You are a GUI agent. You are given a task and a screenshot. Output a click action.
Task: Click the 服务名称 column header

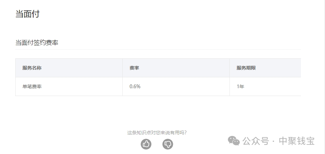click(32, 68)
